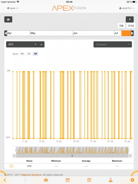
Task: Click the orange date range selector in timeline
Action: [x=126, y=33]
